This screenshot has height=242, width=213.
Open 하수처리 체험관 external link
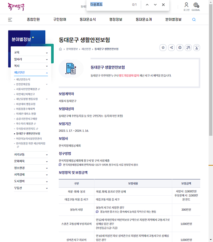coord(26,123)
